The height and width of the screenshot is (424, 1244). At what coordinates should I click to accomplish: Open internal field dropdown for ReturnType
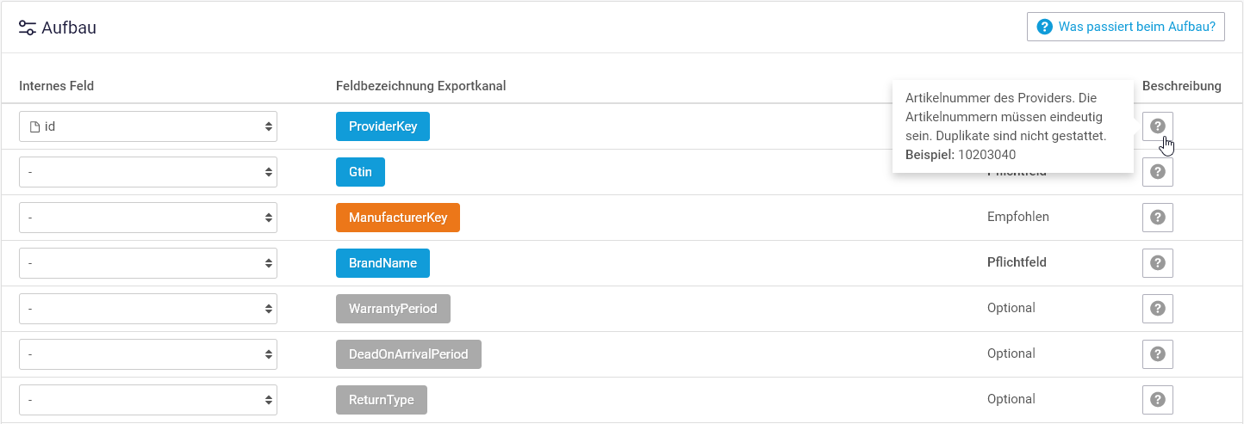coord(148,400)
